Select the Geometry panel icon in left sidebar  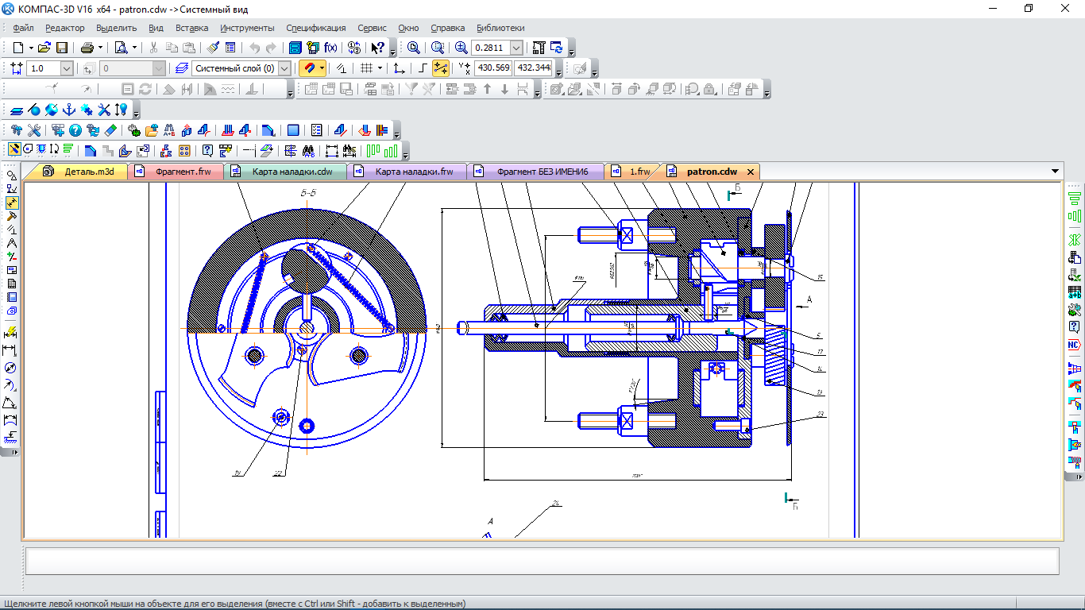click(x=11, y=176)
